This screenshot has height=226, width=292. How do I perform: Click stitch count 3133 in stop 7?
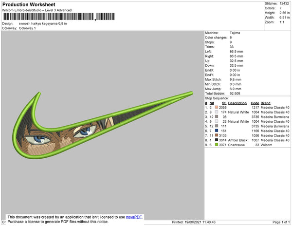(223, 135)
